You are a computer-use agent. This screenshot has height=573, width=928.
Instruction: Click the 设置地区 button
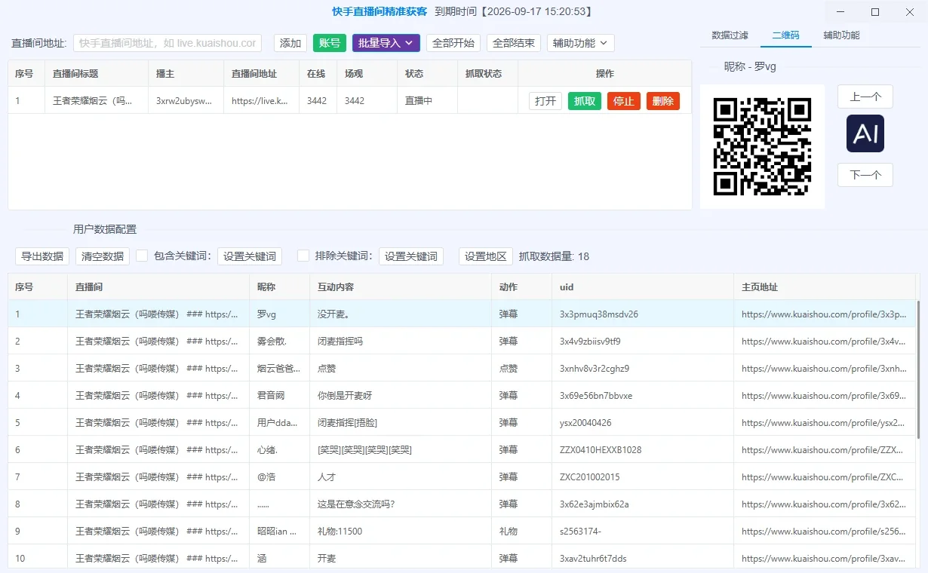(486, 256)
